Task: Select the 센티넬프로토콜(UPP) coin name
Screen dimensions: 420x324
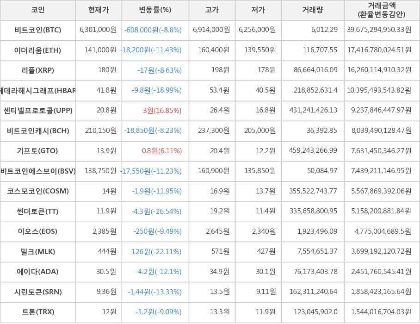Action: (x=38, y=111)
